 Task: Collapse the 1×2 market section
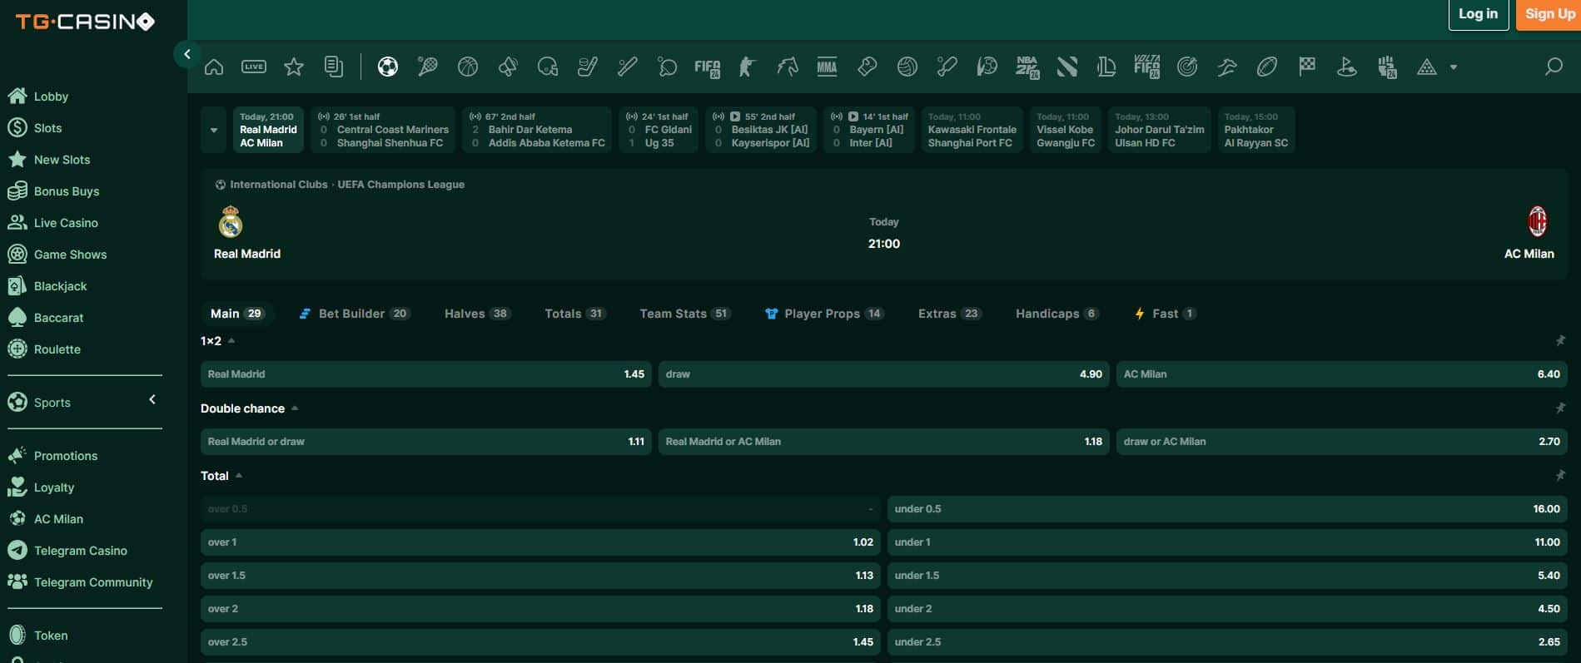[231, 341]
